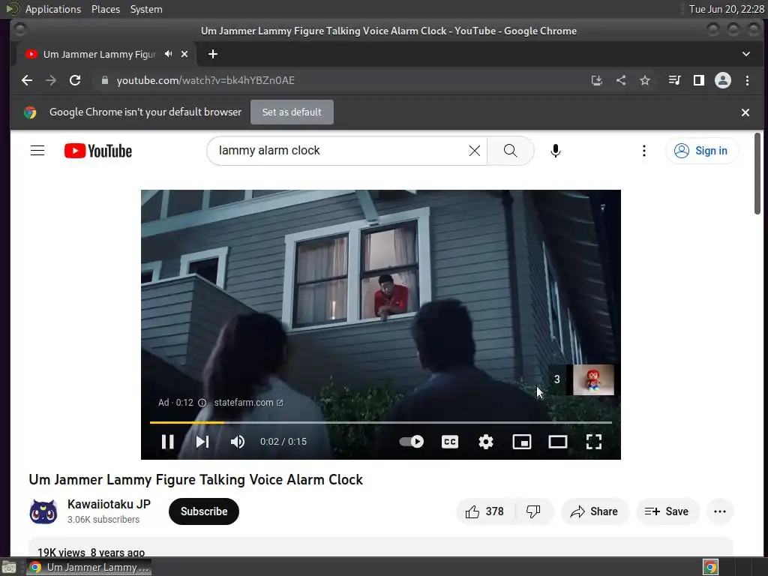This screenshot has width=768, height=576.
Task: Open the Kawaiiotaku JP channel name link
Action: click(x=109, y=504)
